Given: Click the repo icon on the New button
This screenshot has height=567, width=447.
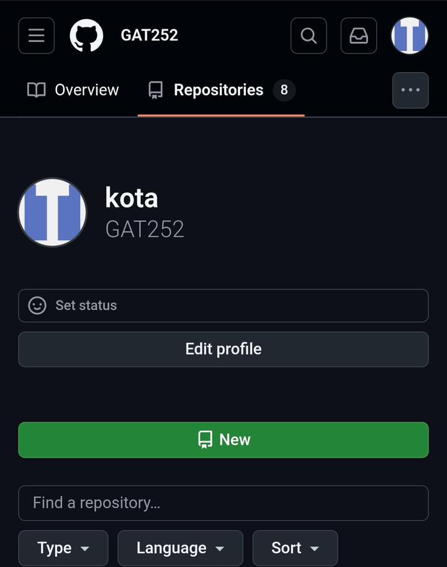Looking at the screenshot, I should (205, 440).
